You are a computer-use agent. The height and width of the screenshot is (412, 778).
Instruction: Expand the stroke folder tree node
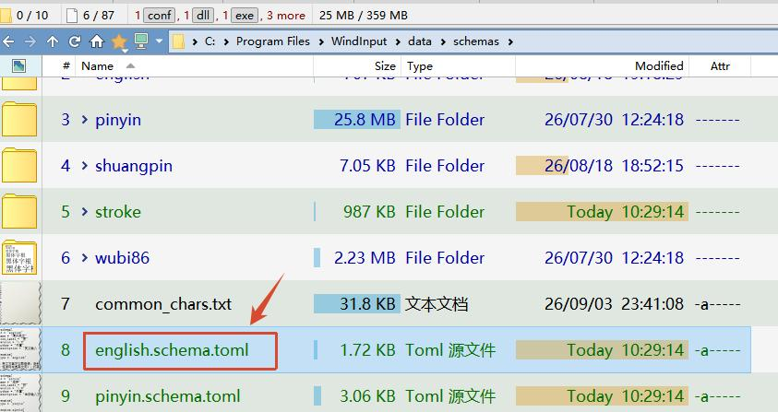tap(84, 212)
